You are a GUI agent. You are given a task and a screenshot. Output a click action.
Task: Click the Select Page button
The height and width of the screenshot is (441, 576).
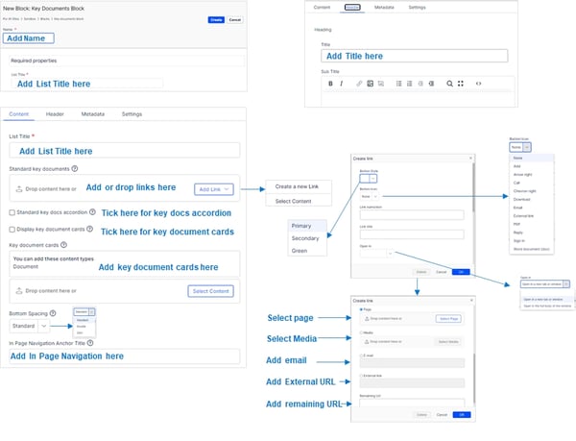click(448, 319)
